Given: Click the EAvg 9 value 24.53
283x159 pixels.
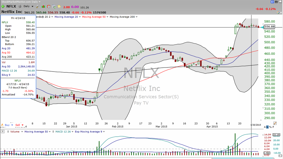Looking at the screenshot, I should [31, 75].
